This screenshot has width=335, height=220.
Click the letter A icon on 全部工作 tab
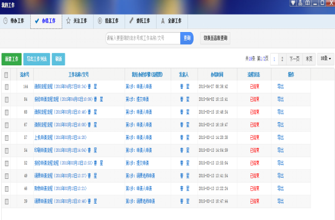pos(163,21)
